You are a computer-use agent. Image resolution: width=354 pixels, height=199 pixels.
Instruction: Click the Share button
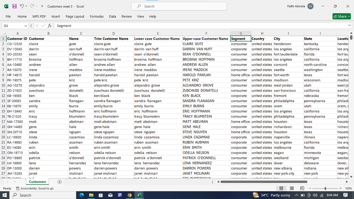click(x=342, y=17)
